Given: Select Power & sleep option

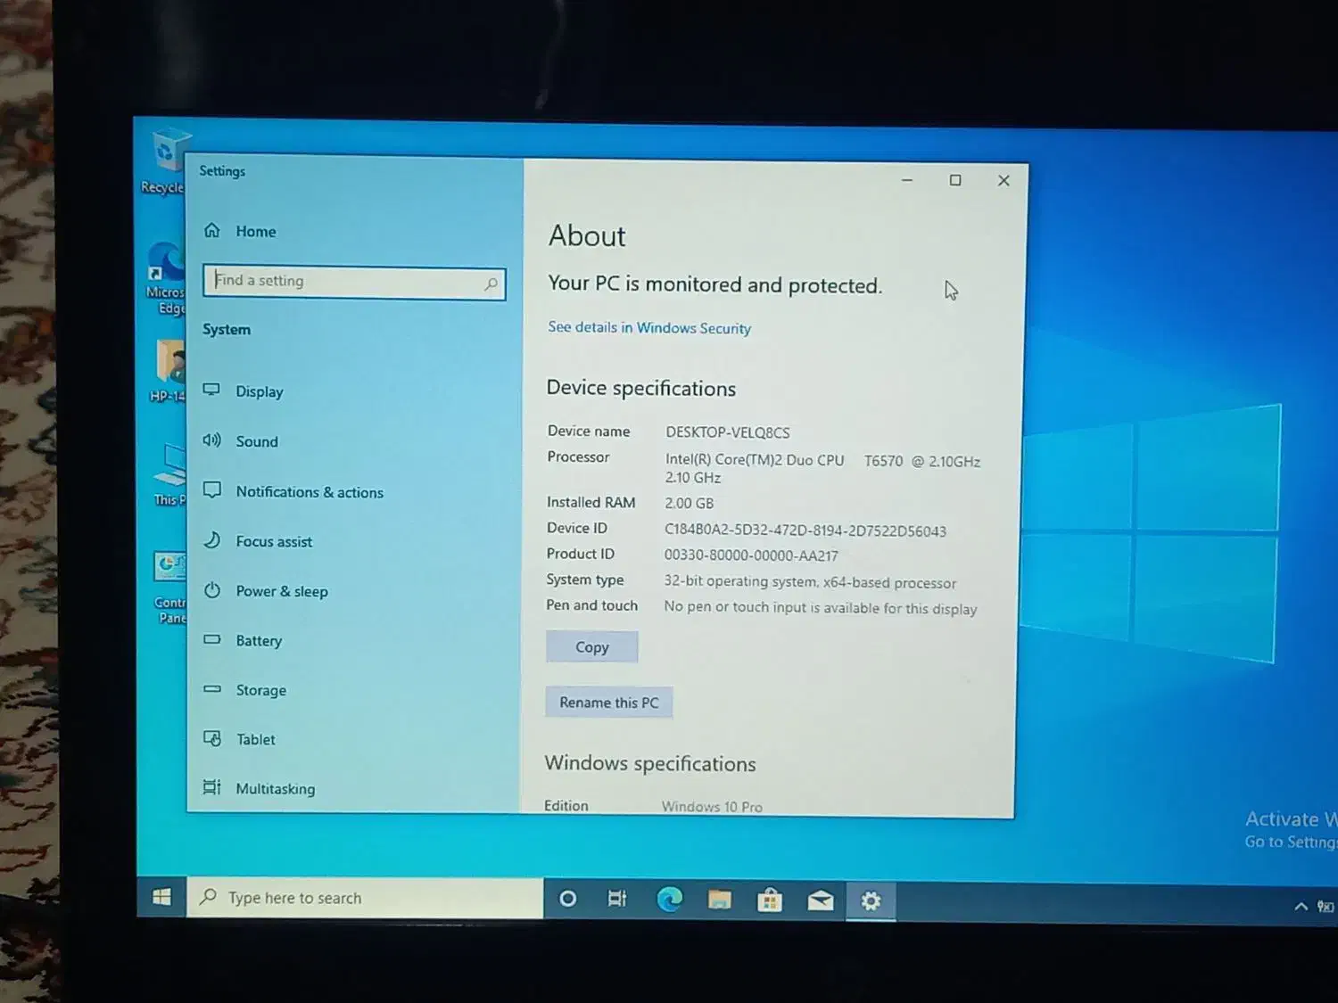Looking at the screenshot, I should coord(281,591).
